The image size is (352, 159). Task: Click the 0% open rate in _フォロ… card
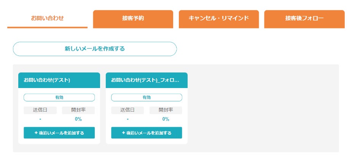(x=166, y=119)
